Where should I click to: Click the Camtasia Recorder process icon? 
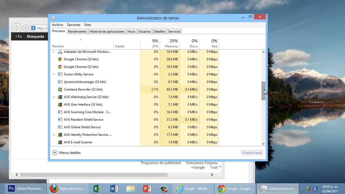60,89
